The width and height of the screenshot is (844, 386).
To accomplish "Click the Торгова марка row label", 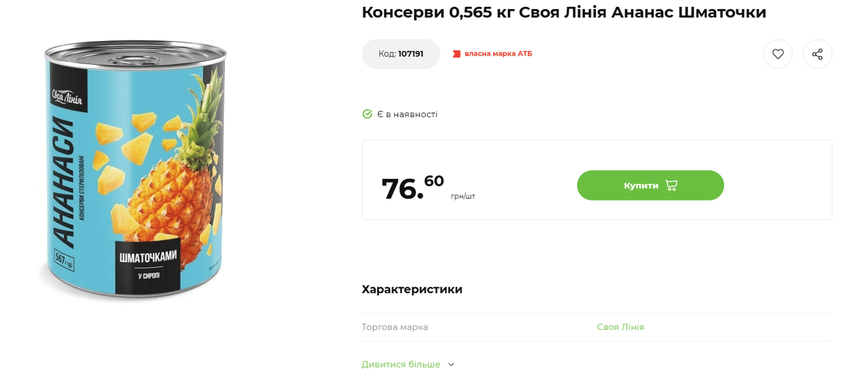I will [395, 327].
